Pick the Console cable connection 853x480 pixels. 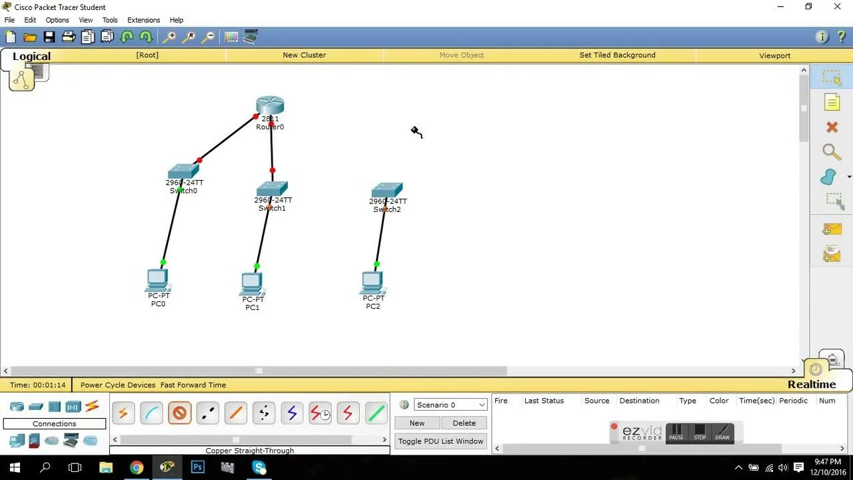pyautogui.click(x=151, y=413)
